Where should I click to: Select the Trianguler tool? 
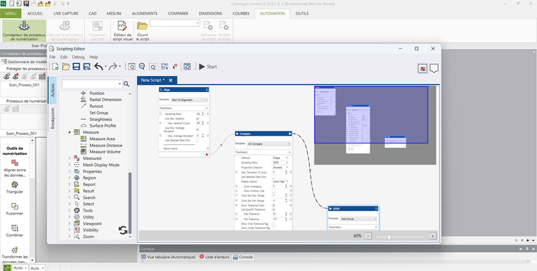point(15,188)
